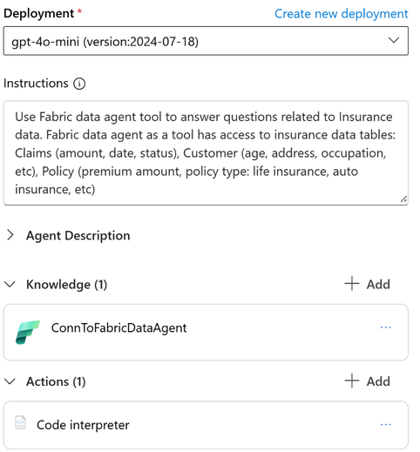The image size is (420, 452).
Task: Collapse the Actions section chevron
Action: 10,381
